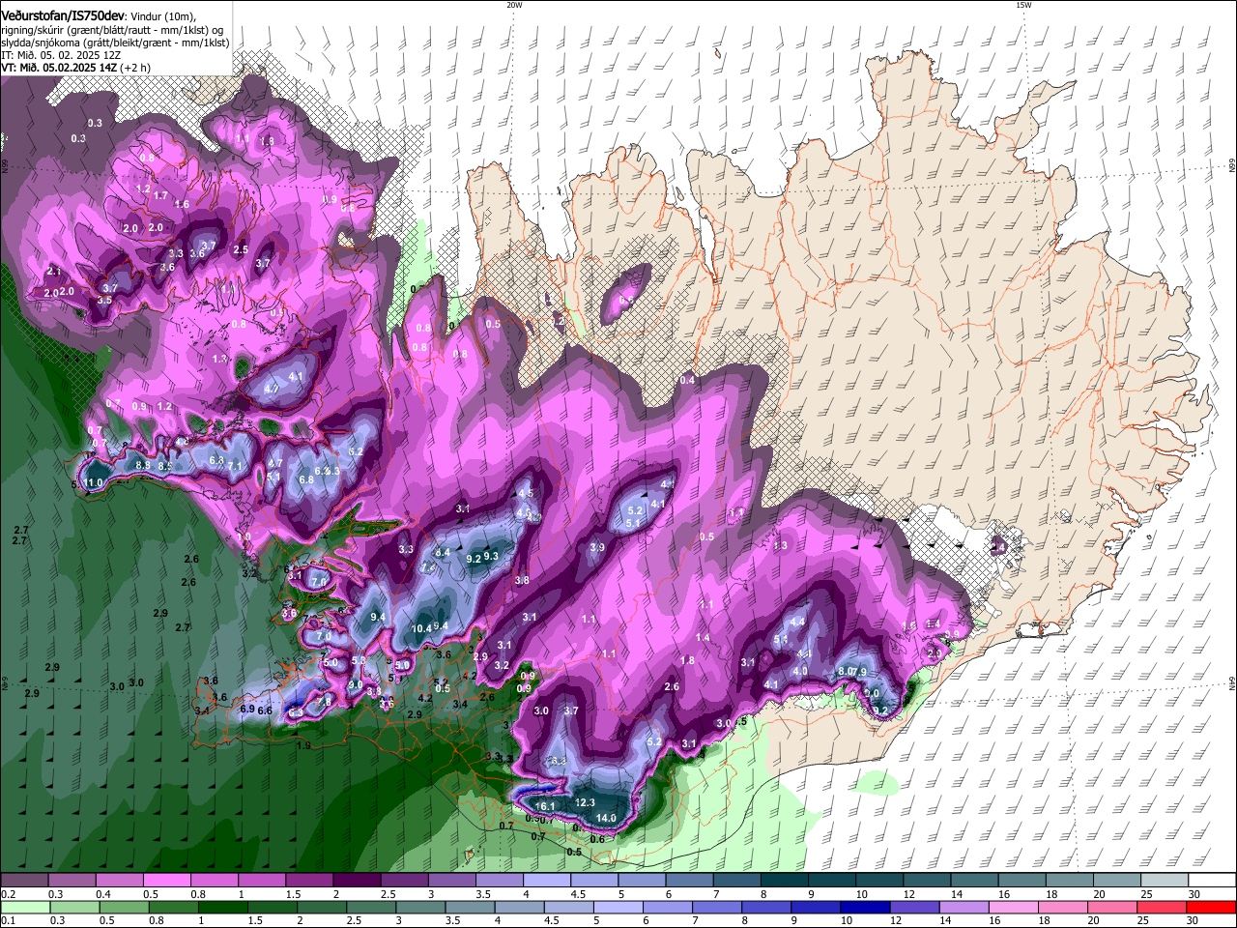Screen dimensions: 1237x928
Task: Click the darkest green swatch above 1 in bottom legend
Action: coord(222,907)
